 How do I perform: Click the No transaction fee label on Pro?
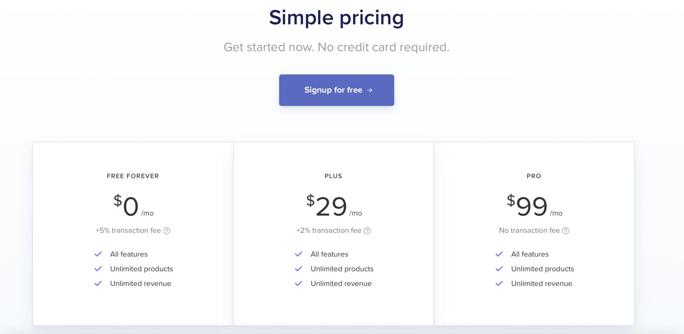[x=531, y=230]
